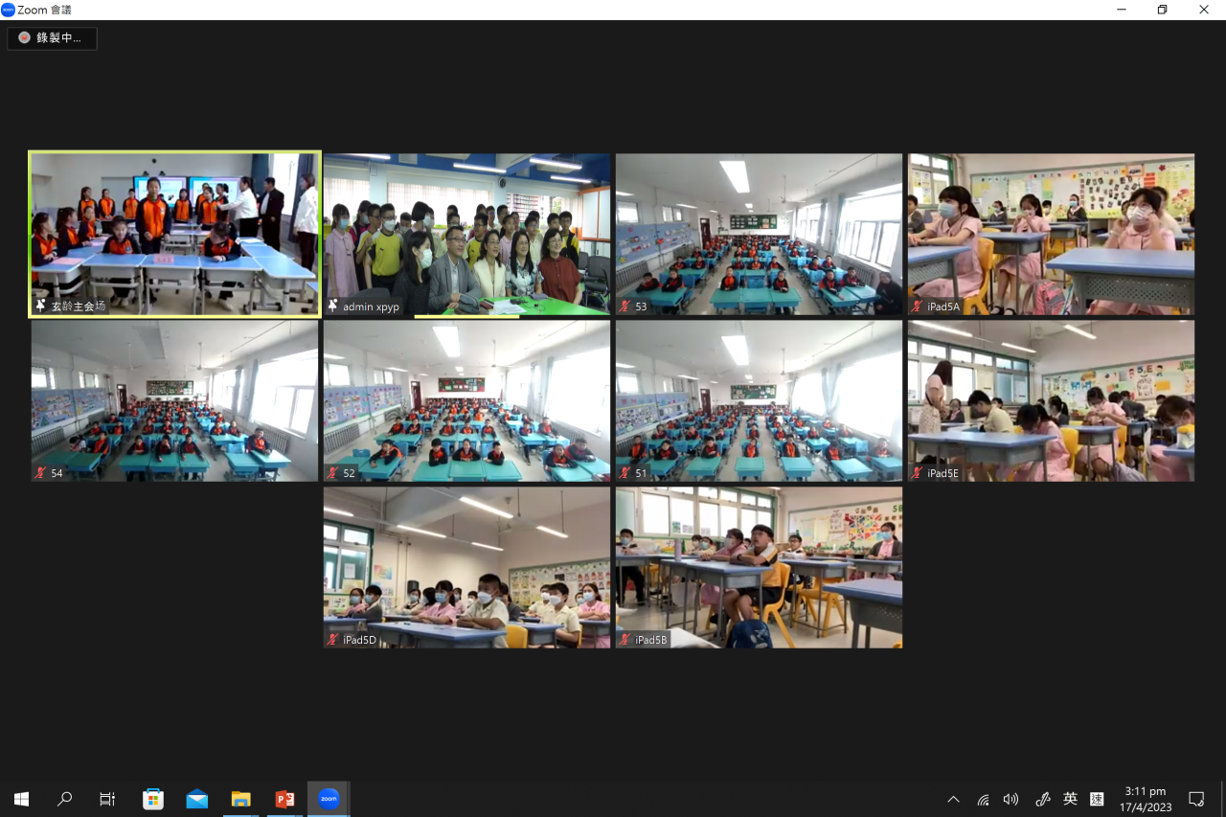Click muted mic icon on iPad5A tile

[x=917, y=306]
